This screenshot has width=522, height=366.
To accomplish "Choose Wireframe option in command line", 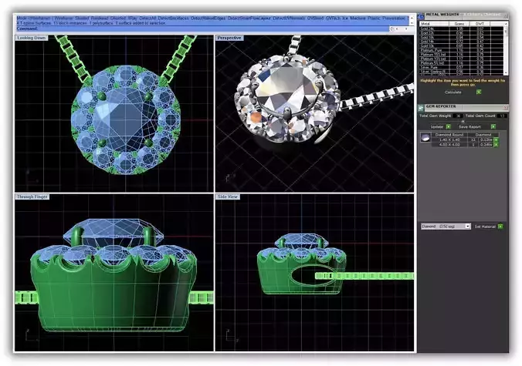I will pyautogui.click(x=63, y=18).
